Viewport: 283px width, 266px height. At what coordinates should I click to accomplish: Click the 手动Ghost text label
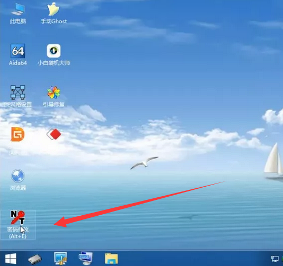[54, 21]
